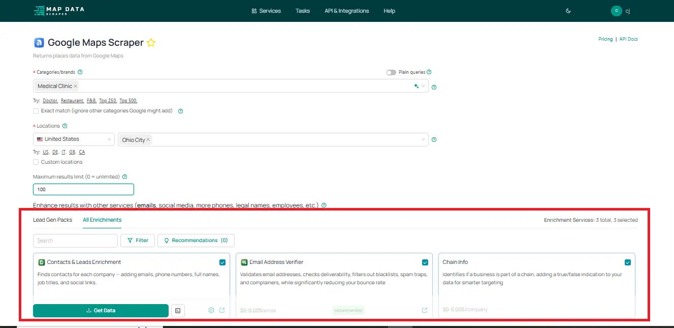
Task: Open the United States country dropdown
Action: point(74,139)
